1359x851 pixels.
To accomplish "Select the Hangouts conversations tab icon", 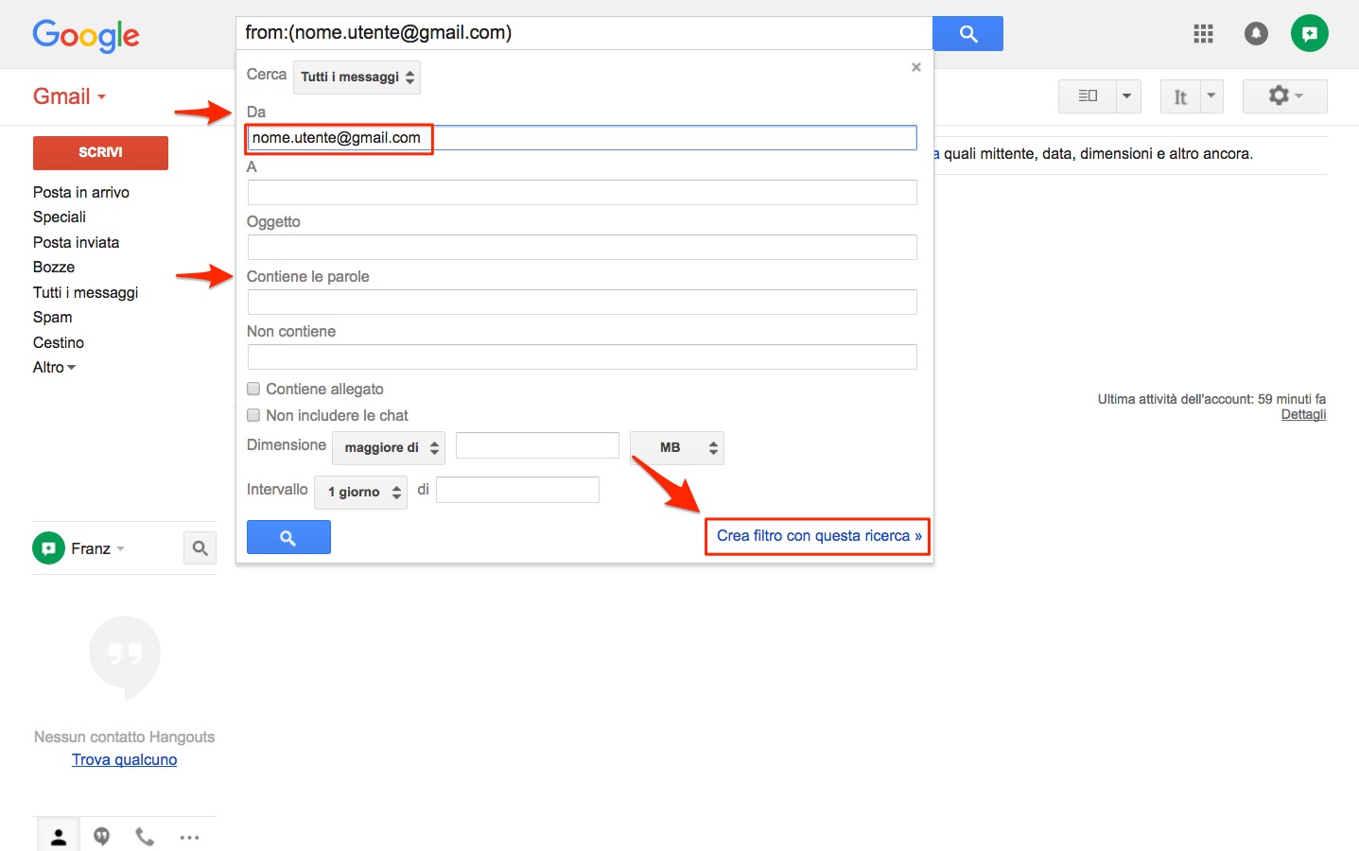I will (x=101, y=837).
